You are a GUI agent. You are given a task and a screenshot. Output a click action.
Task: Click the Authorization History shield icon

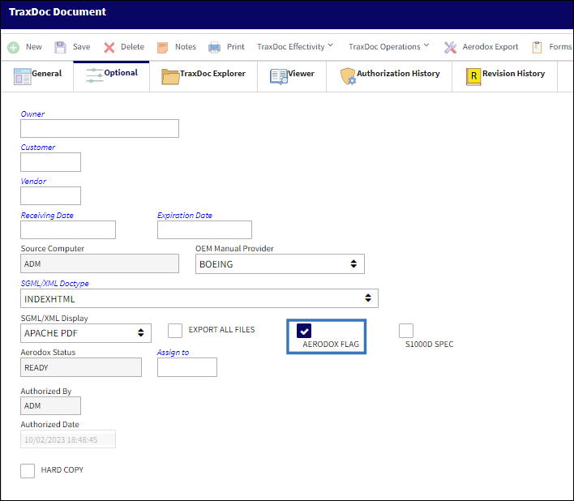348,76
